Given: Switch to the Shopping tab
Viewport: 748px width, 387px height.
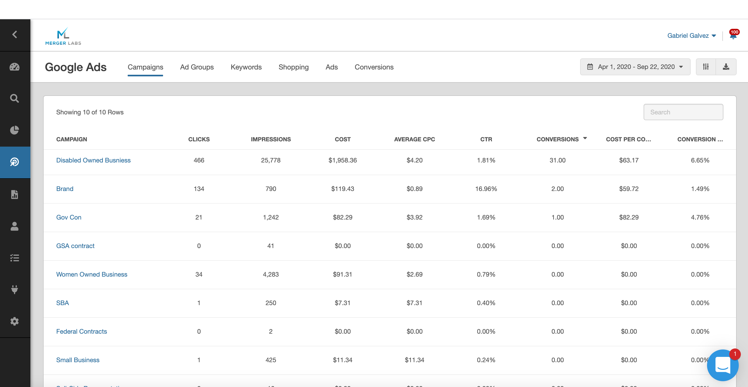Looking at the screenshot, I should (x=294, y=67).
